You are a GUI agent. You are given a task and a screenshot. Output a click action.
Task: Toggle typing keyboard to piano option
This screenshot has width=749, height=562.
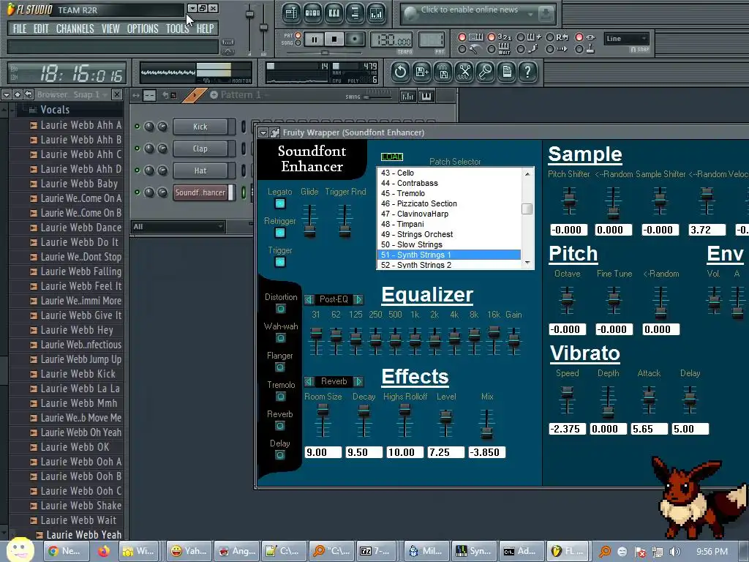(462, 37)
